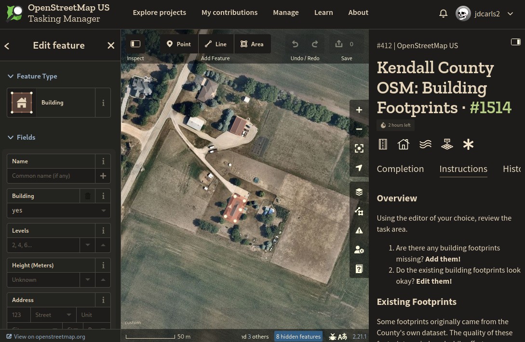
Task: Open the background layers panel
Action: point(359,192)
